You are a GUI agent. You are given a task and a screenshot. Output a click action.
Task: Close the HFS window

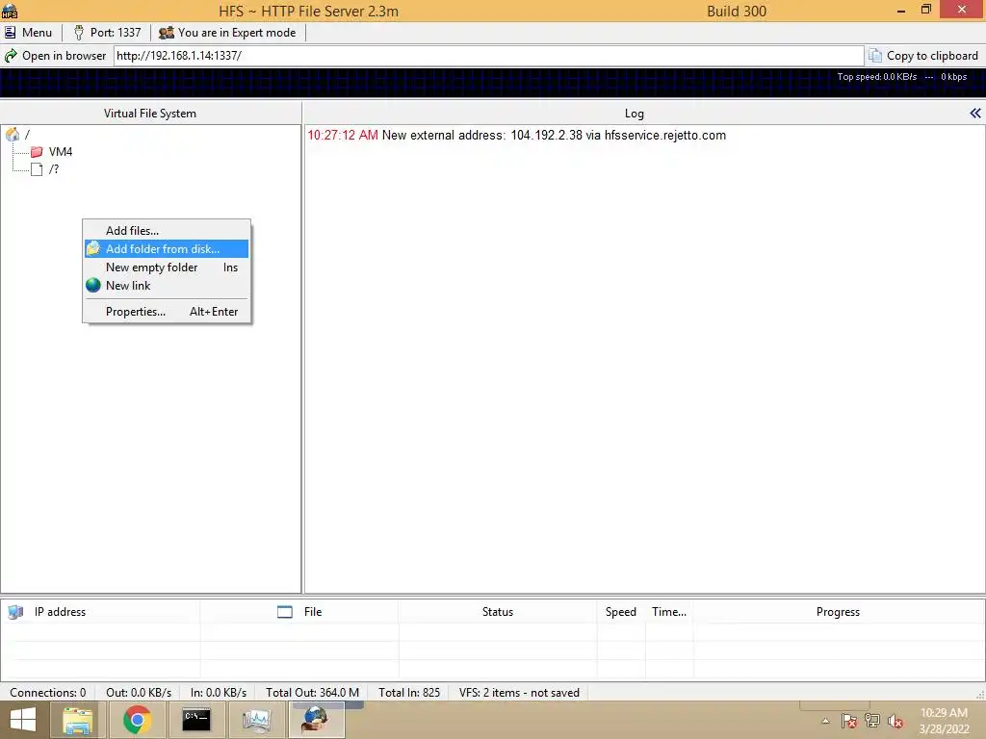pos(962,10)
